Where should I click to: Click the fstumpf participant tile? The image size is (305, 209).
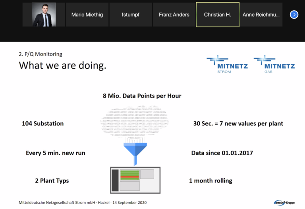(130, 15)
